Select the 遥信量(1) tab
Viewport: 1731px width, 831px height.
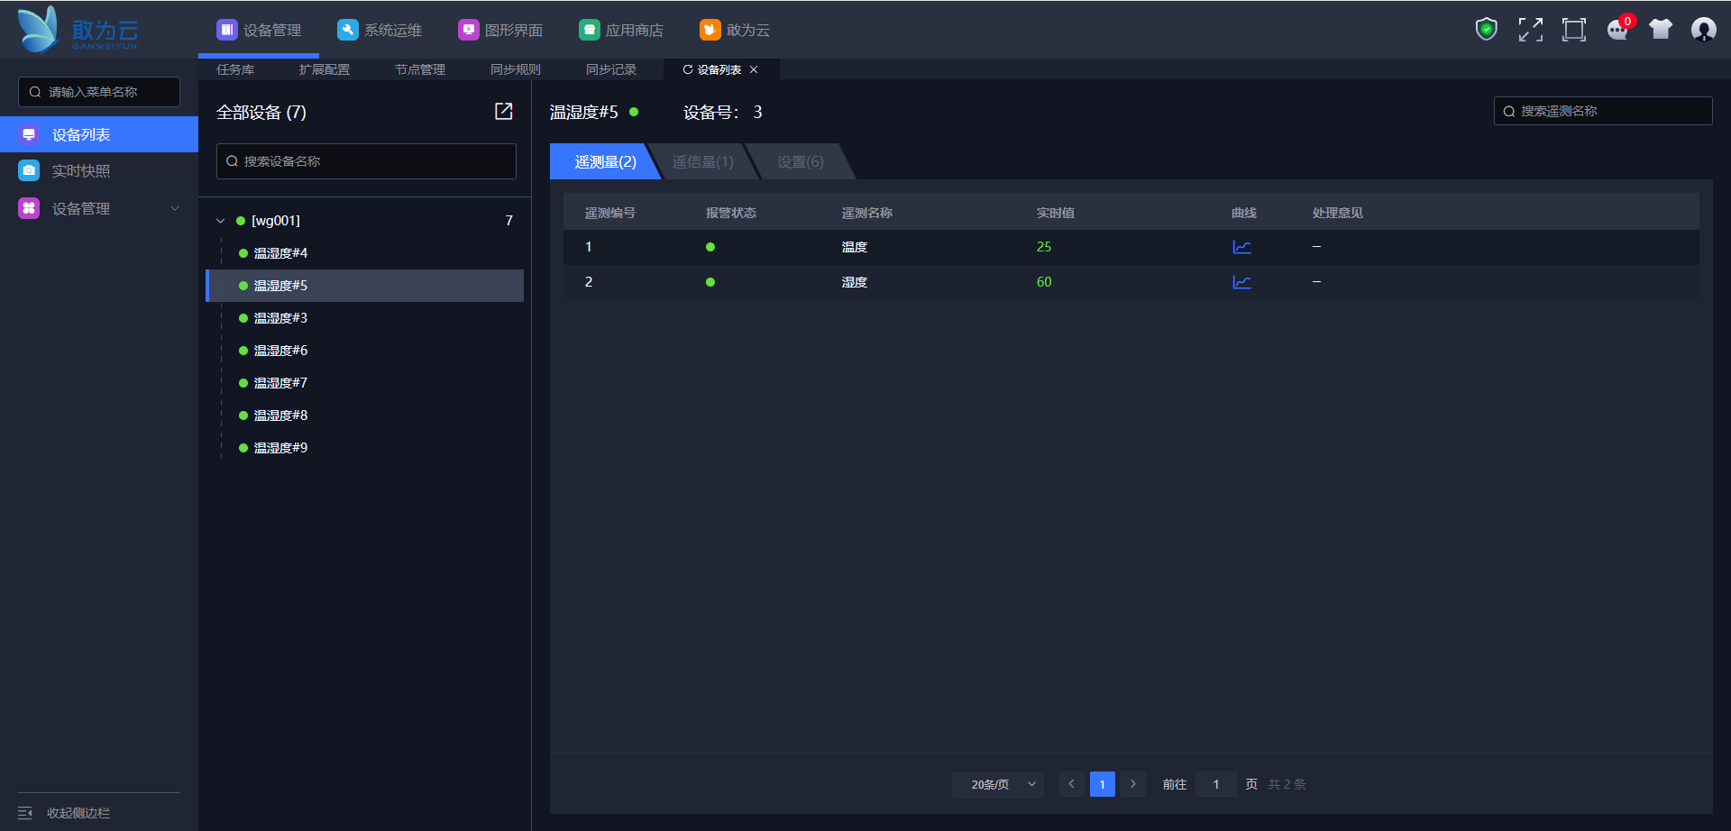703,161
